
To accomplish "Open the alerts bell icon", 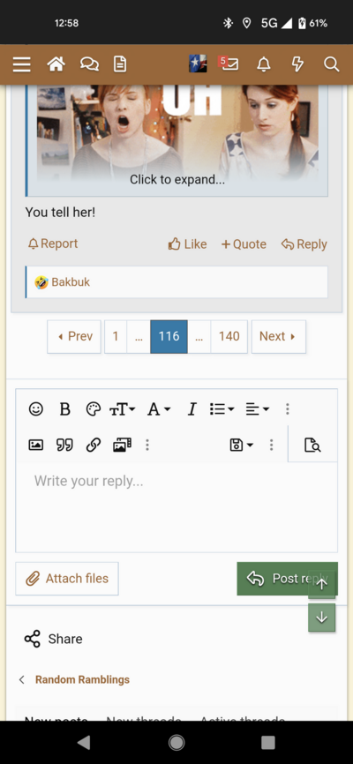I will coord(264,64).
